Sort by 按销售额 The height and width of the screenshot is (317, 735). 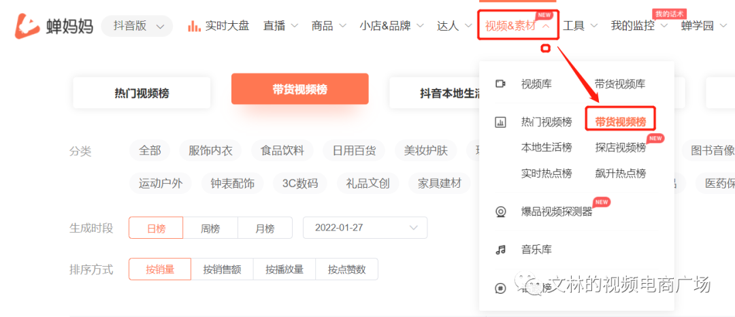pyautogui.click(x=222, y=269)
